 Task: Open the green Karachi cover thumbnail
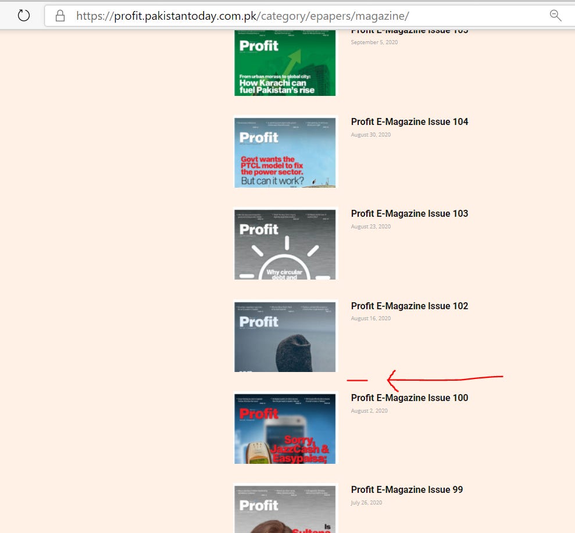pos(285,63)
